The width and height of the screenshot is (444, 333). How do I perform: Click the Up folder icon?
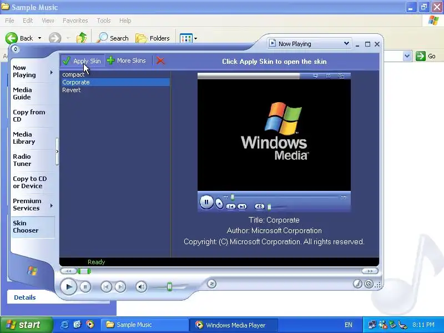click(82, 38)
